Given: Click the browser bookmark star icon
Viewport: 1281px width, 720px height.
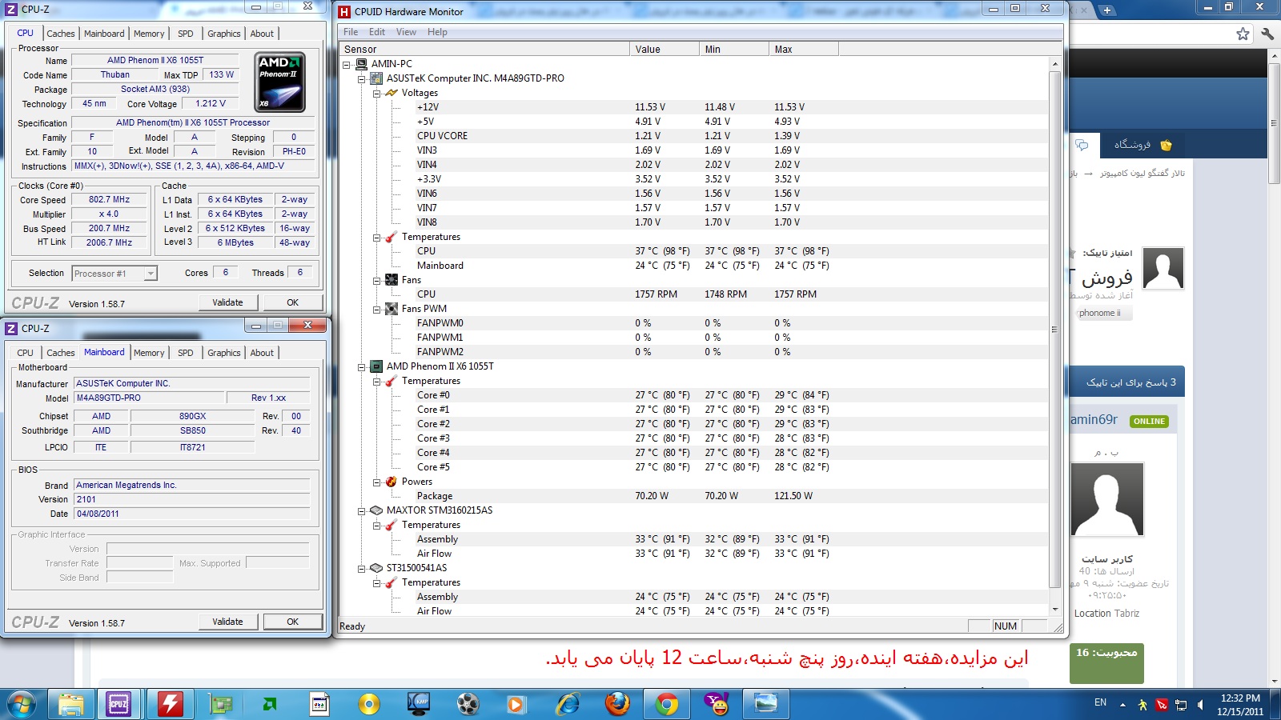Looking at the screenshot, I should [x=1243, y=34].
